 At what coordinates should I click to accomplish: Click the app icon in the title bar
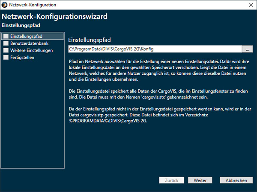pos(4,5)
